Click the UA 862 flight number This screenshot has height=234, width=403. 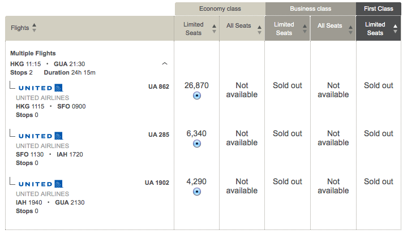point(158,86)
